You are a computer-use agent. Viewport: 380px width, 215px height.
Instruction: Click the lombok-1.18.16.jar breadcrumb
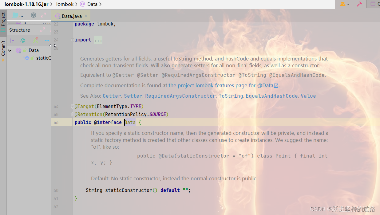tap(26, 4)
